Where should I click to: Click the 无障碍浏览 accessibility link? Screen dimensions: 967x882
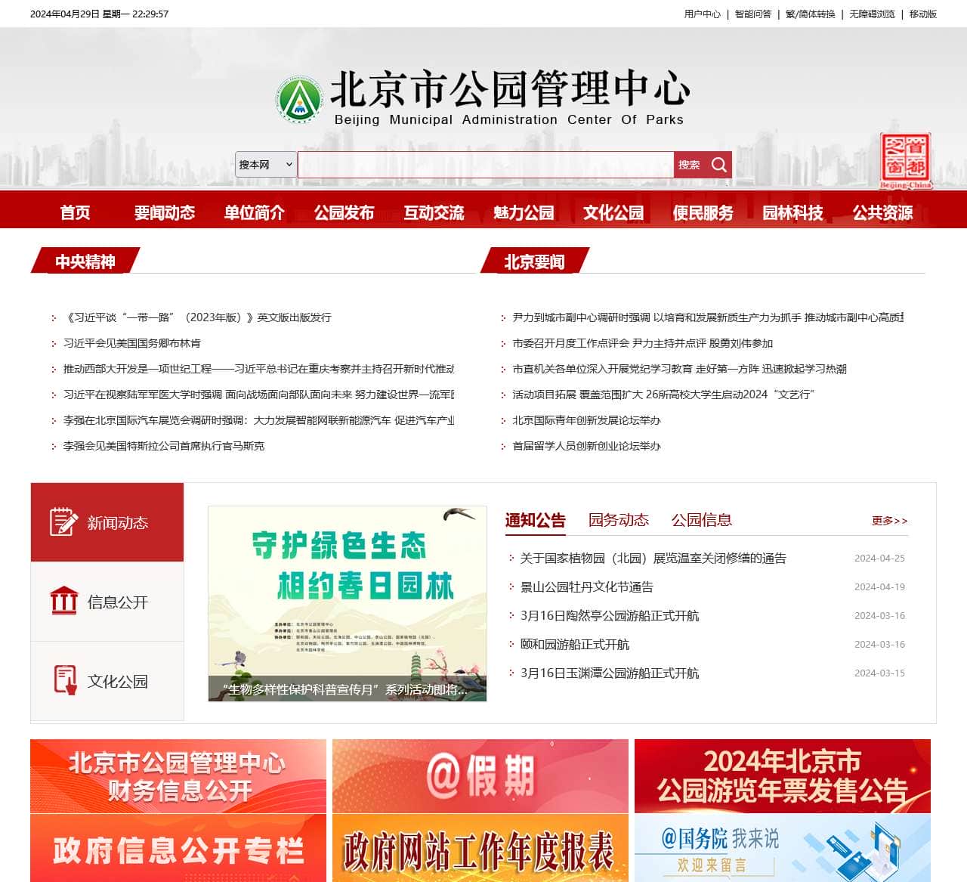pos(874,14)
